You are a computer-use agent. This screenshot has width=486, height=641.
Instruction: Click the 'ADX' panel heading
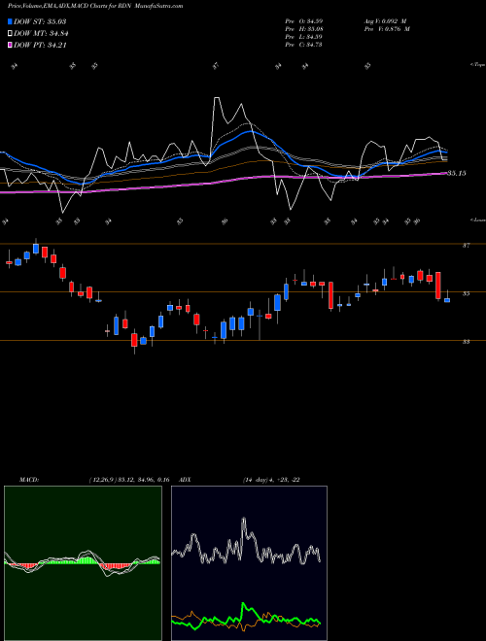pos(186,480)
